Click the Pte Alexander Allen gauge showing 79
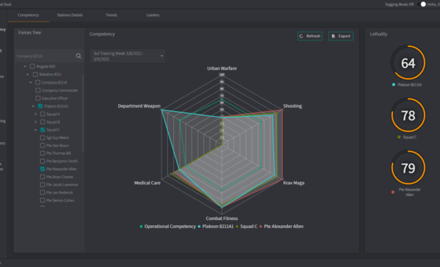 tap(408, 167)
